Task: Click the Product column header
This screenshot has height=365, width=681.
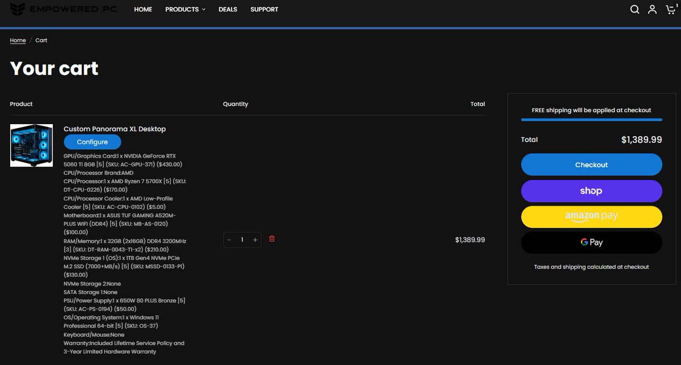Action: tap(22, 104)
